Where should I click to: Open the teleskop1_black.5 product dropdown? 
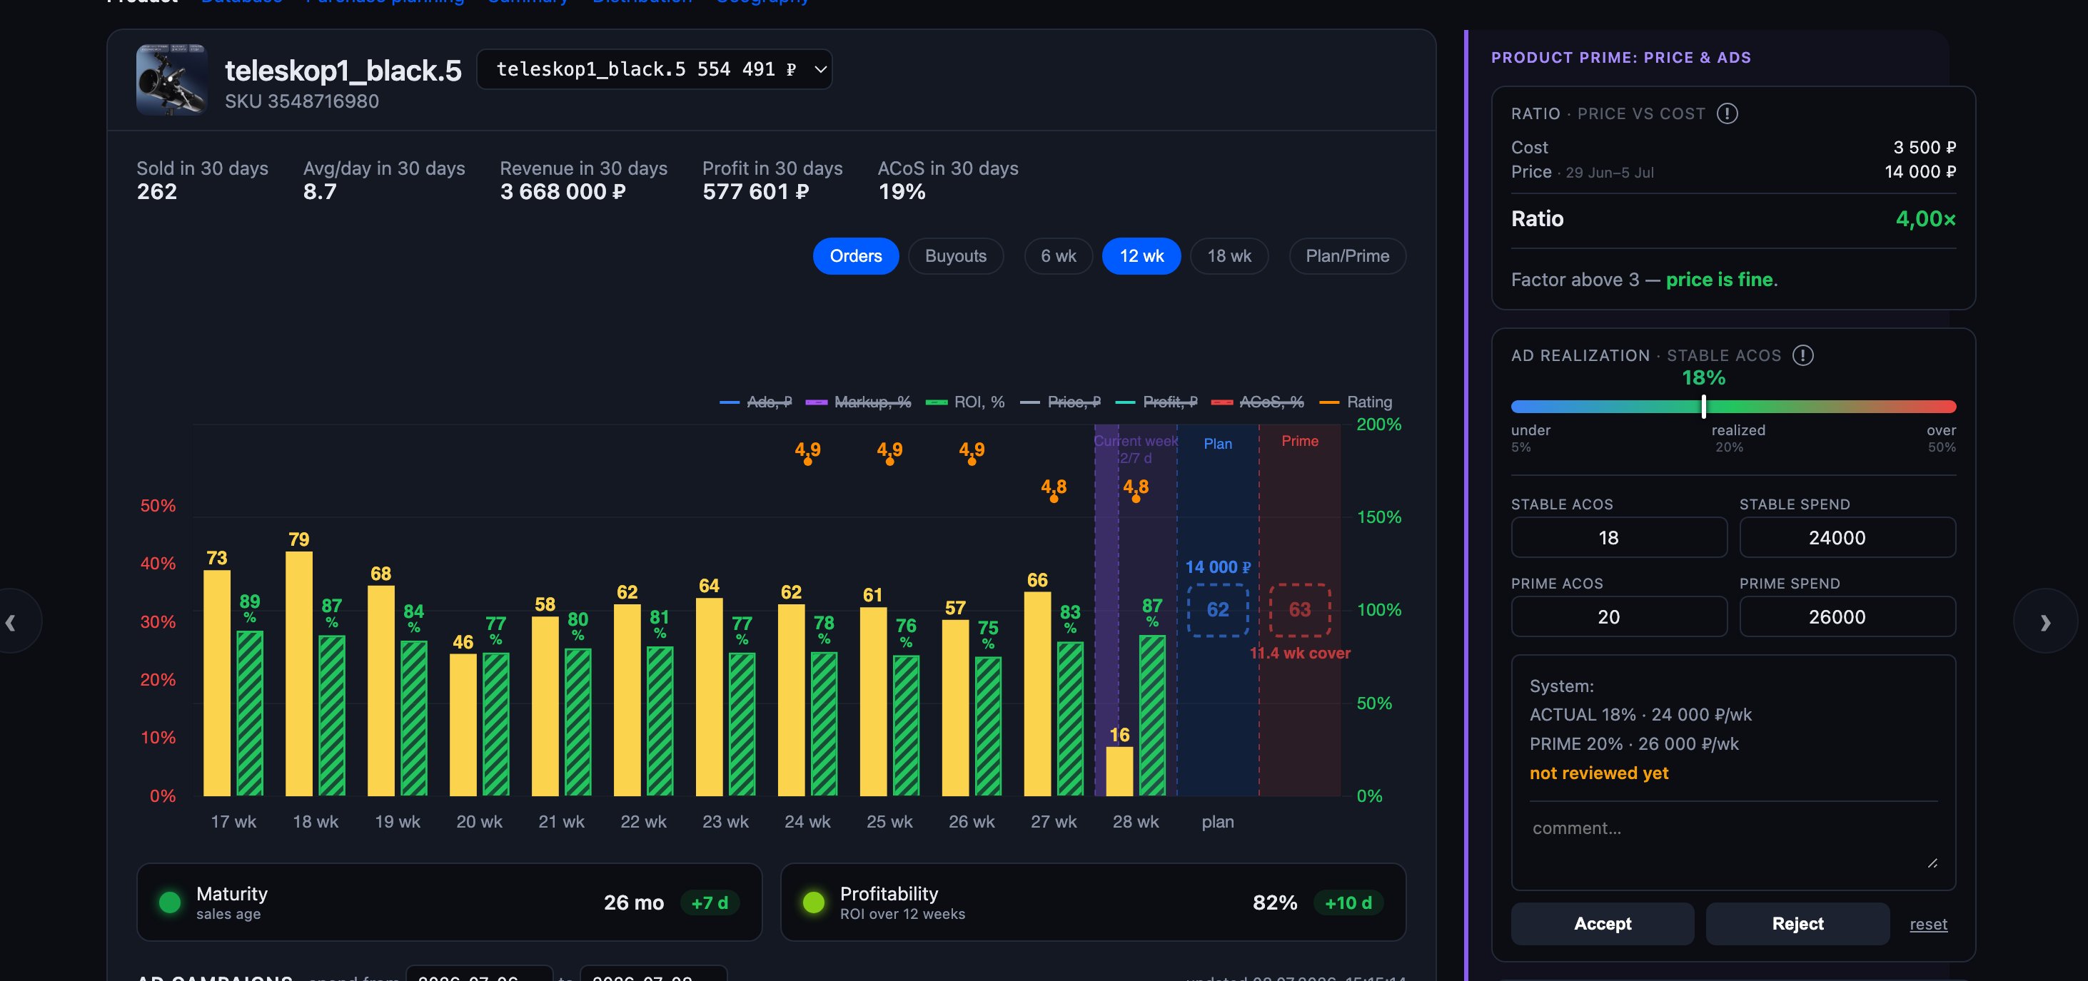click(654, 69)
